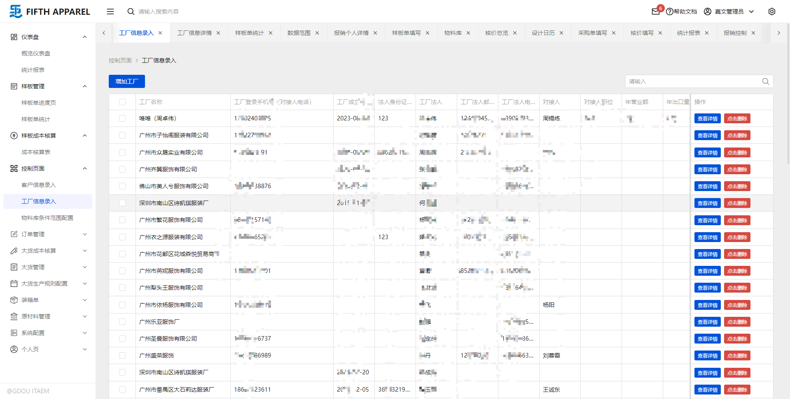Check the row for 广州盛荣服饰
This screenshot has width=790, height=399.
tap(122, 355)
